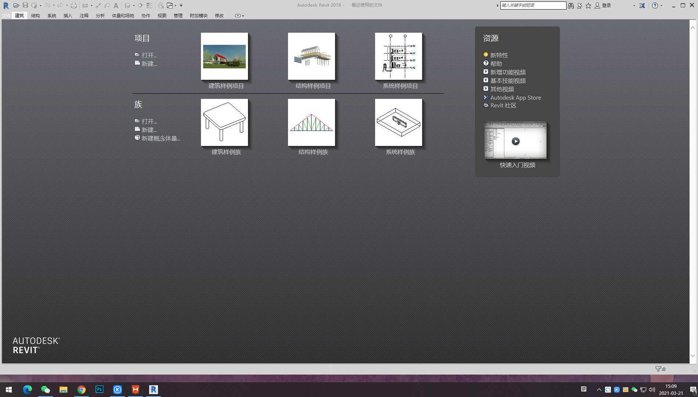
Task: Click the Thin Lines icon
Action: coord(150,5)
